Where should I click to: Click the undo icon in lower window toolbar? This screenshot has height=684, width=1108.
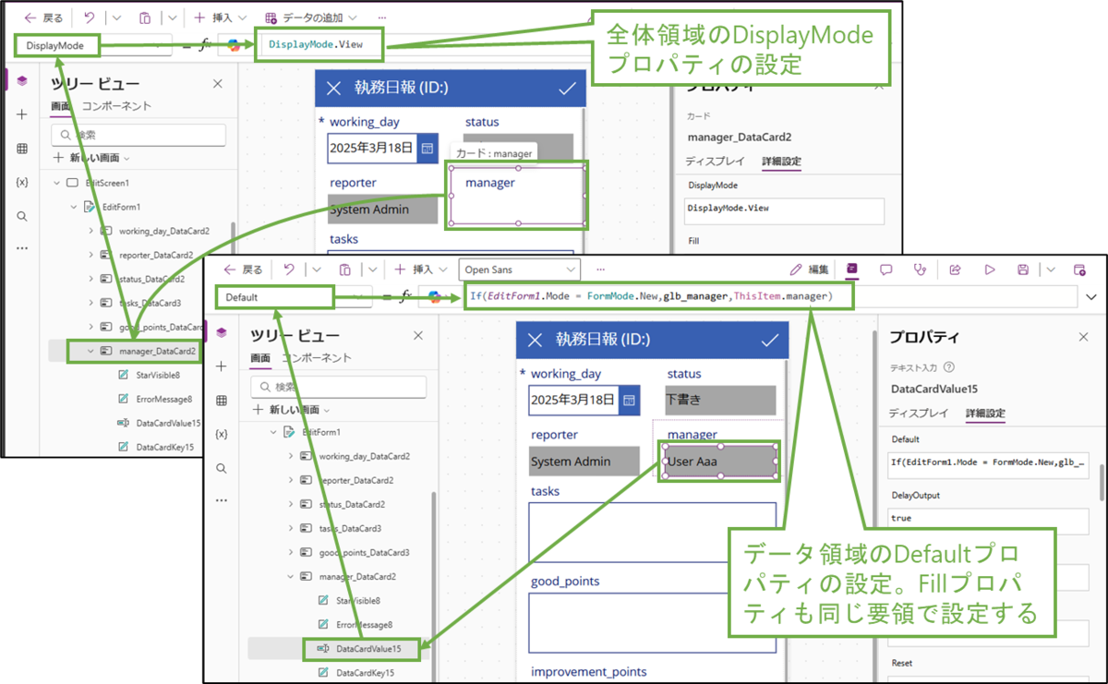290,270
